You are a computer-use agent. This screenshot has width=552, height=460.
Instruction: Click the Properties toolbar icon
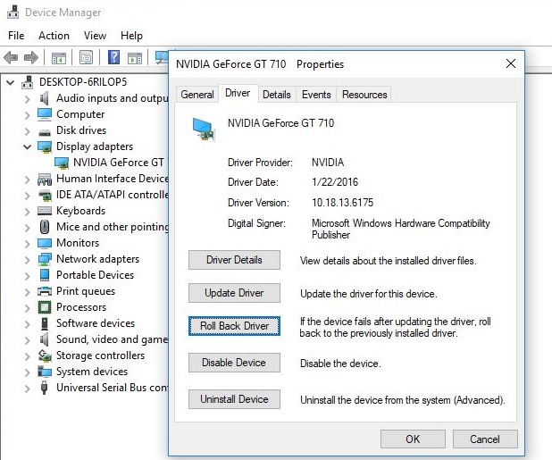point(87,57)
